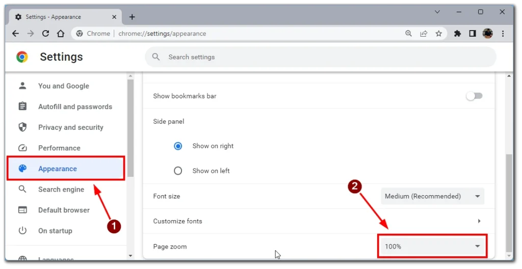Click the Default browser window icon
The width and height of the screenshot is (522, 269).
[22, 210]
